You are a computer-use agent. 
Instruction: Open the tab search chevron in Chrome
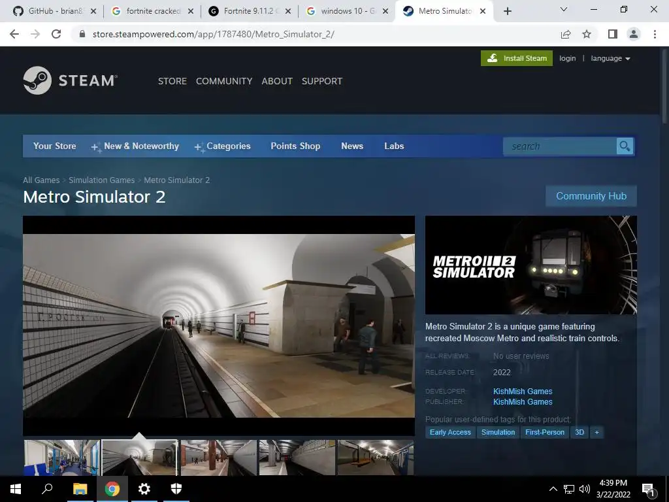tap(564, 9)
